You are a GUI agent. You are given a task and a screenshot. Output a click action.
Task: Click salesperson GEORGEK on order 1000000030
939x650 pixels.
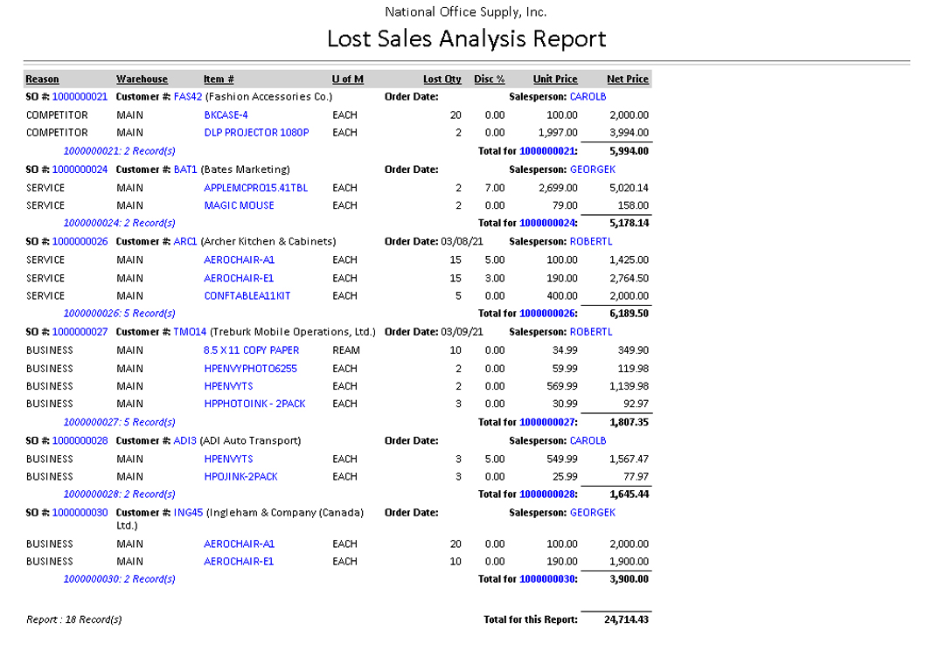(x=592, y=513)
